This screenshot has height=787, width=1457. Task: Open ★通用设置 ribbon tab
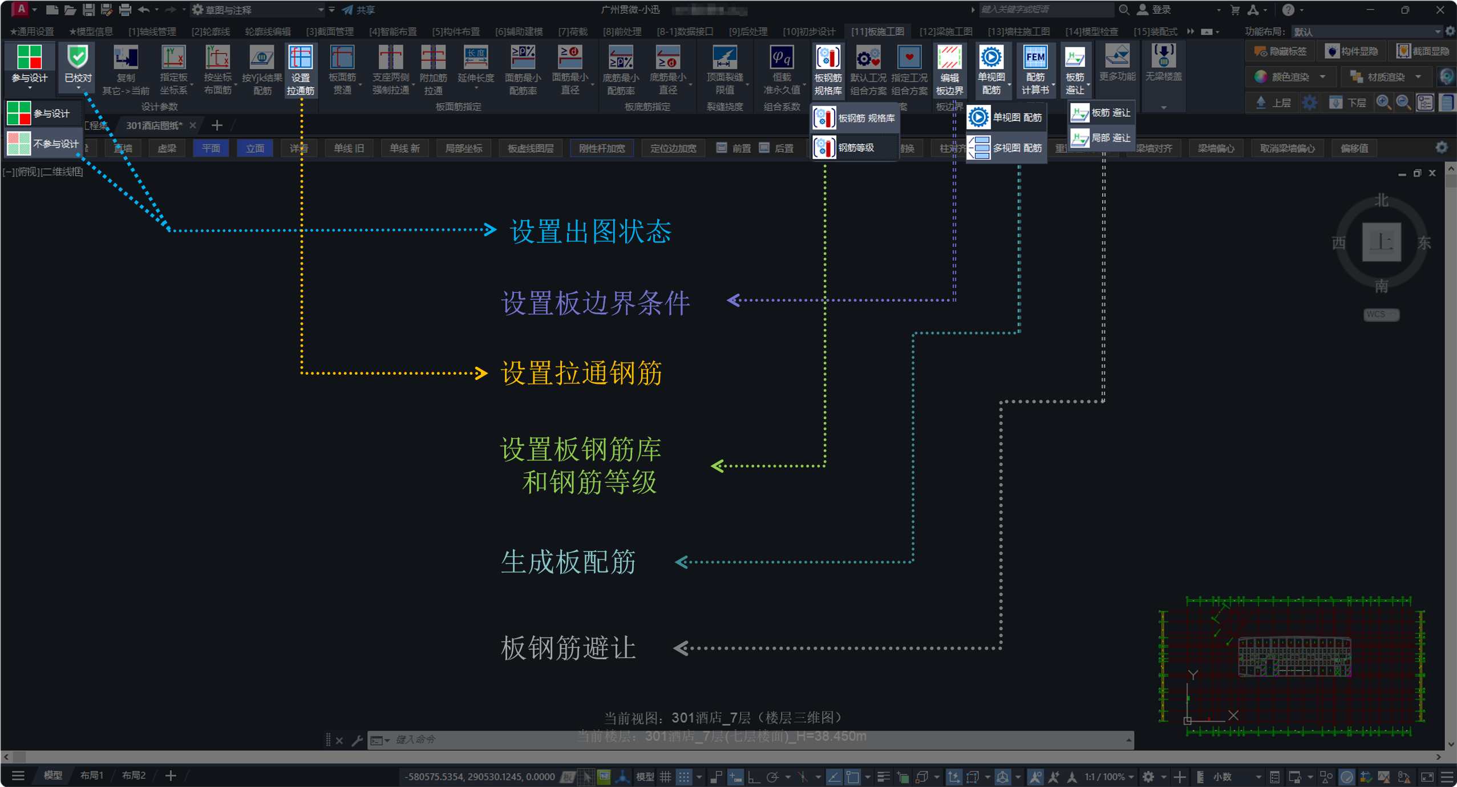[31, 31]
